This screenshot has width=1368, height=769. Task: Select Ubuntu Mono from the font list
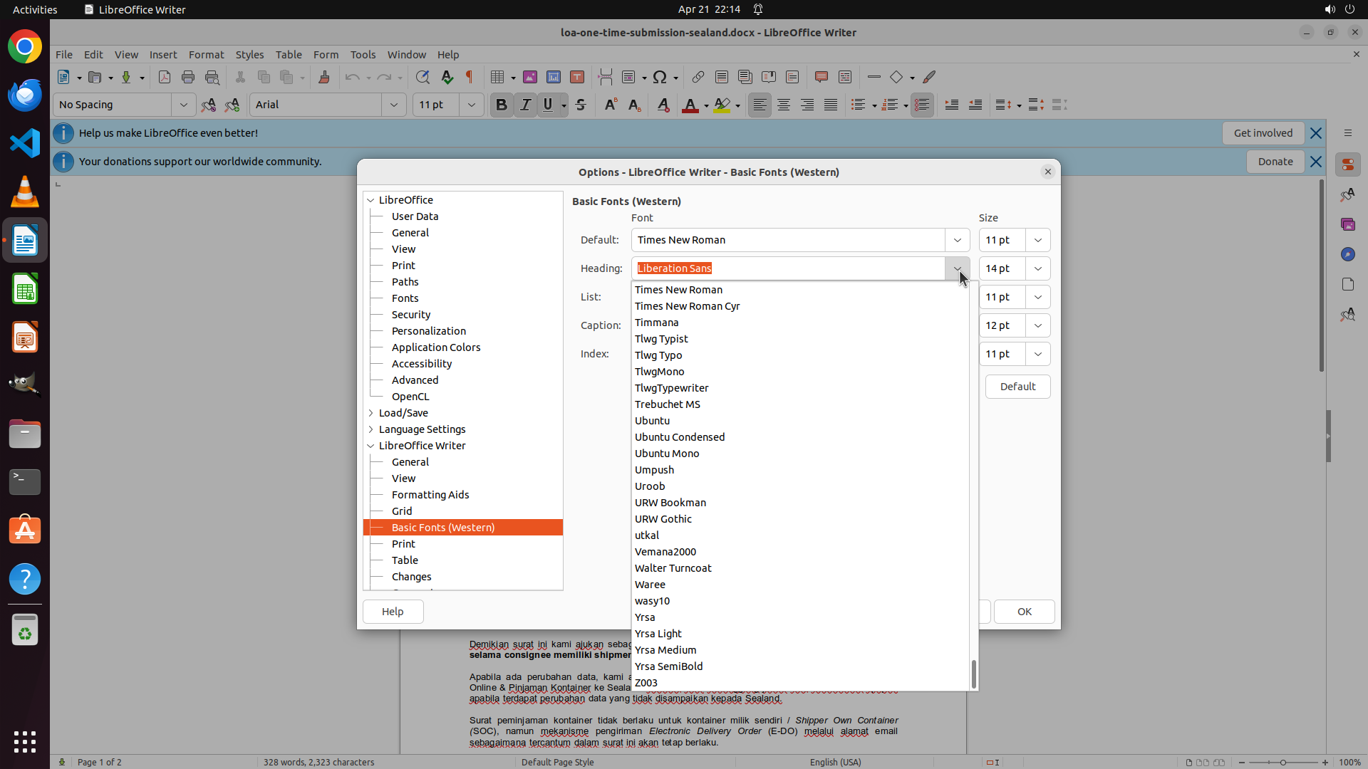click(x=667, y=454)
